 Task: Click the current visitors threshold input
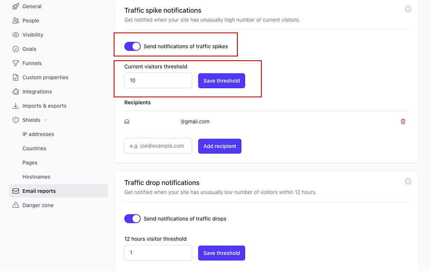coord(158,80)
